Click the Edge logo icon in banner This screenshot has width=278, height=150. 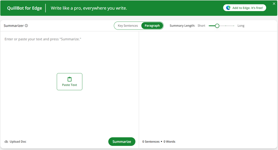point(228,8)
